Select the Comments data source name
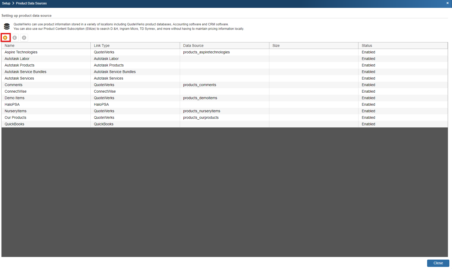 click(14, 85)
